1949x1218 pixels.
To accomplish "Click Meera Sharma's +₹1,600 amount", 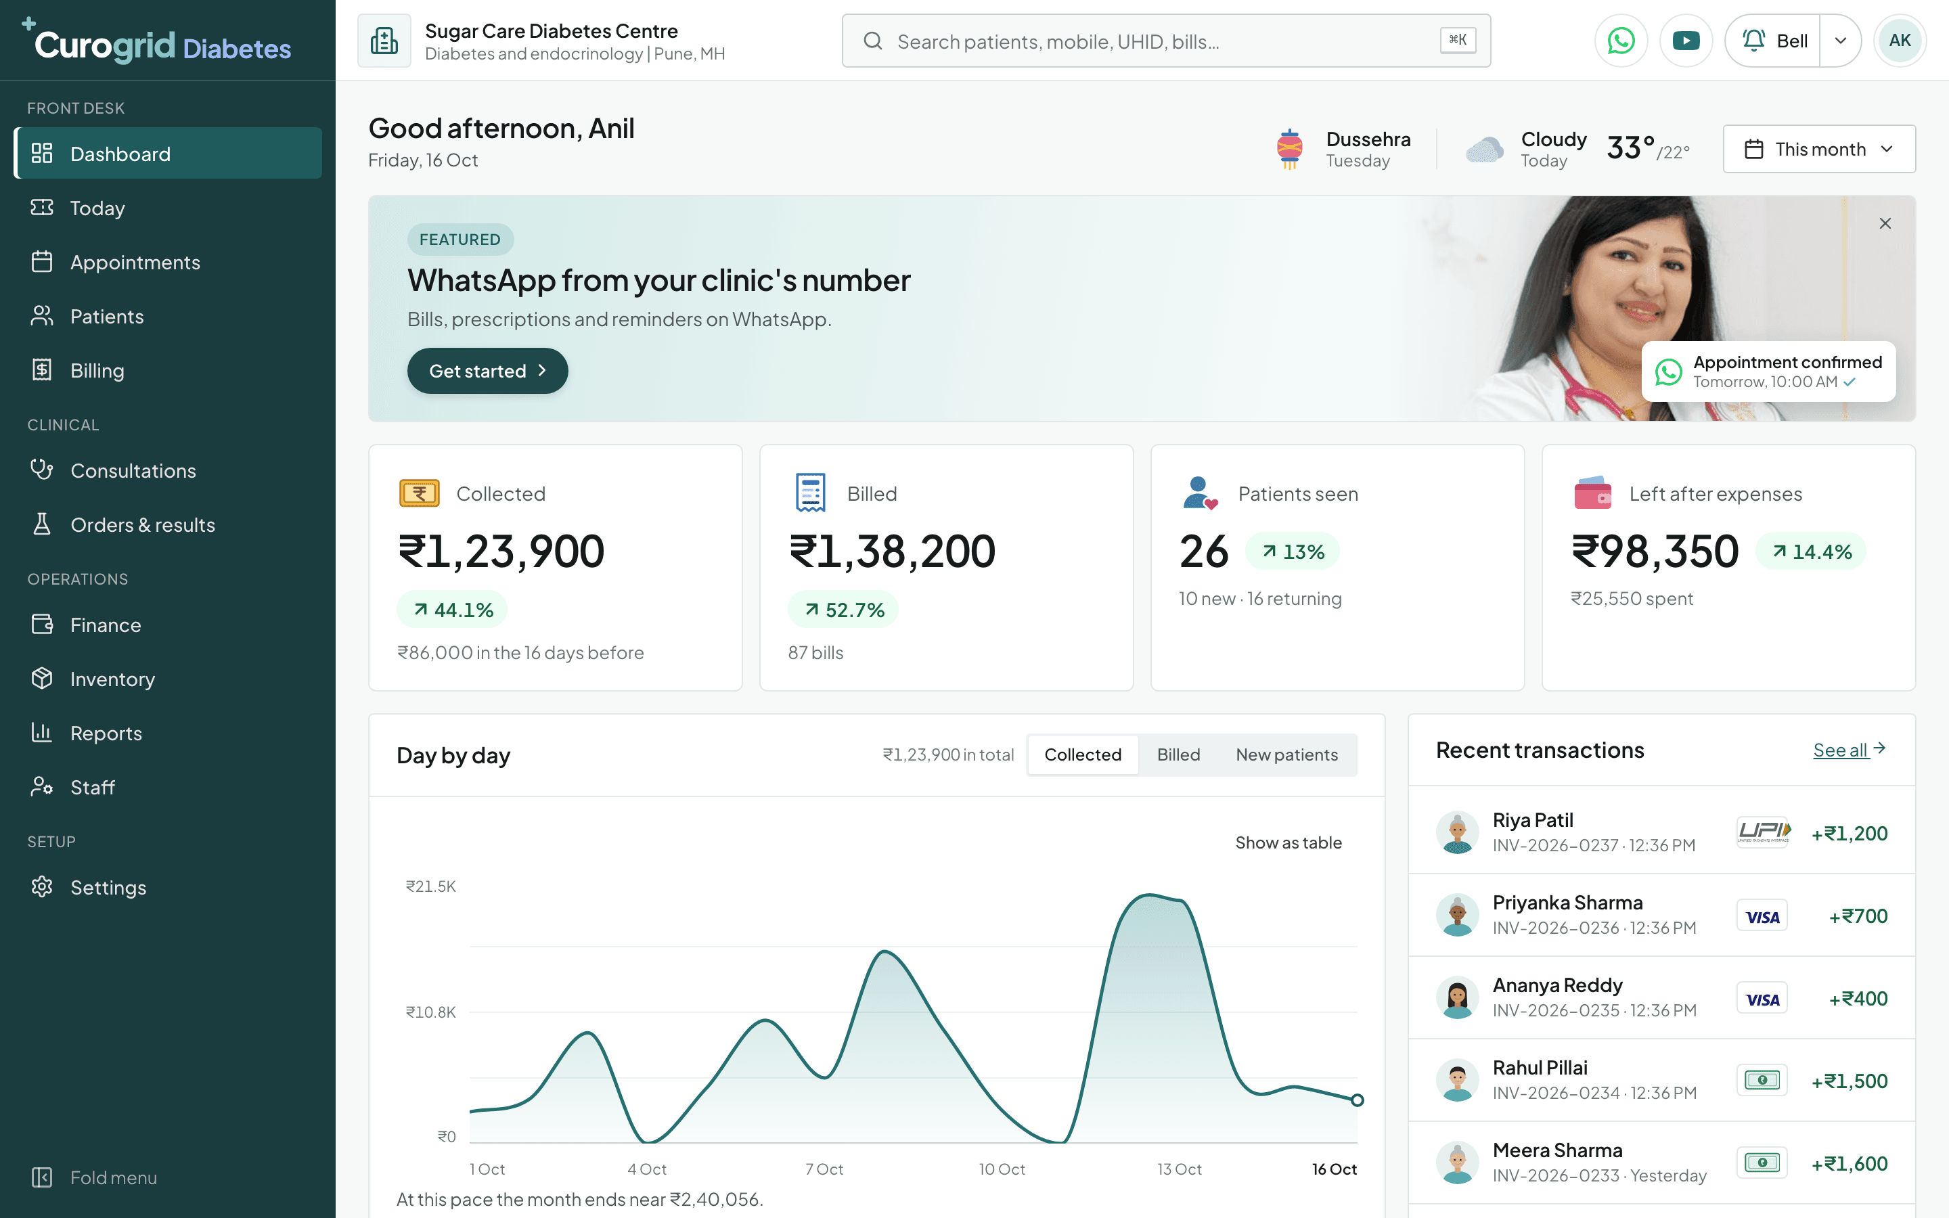I will [1849, 1163].
